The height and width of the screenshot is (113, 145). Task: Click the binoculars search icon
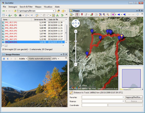tap(20, 15)
